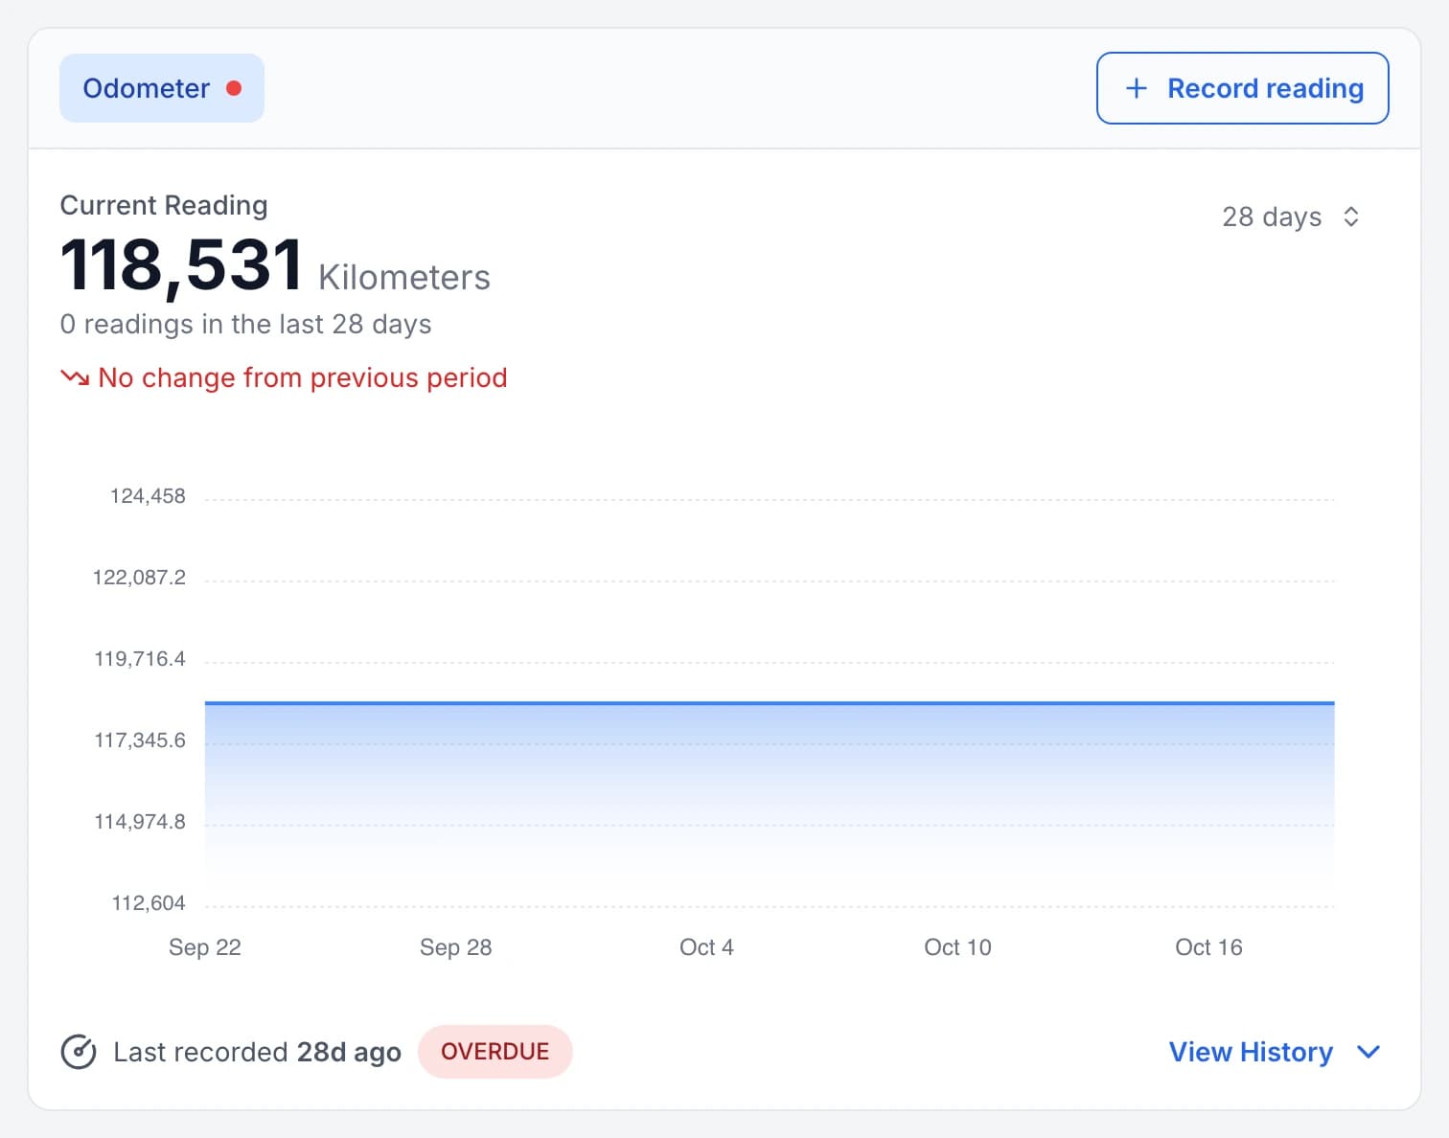Expand the View History chevron
This screenshot has width=1449, height=1138.
click(x=1368, y=1052)
